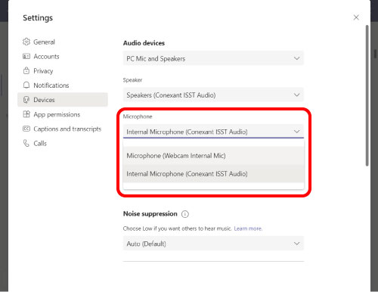Close the Settings dialog

pyautogui.click(x=356, y=17)
